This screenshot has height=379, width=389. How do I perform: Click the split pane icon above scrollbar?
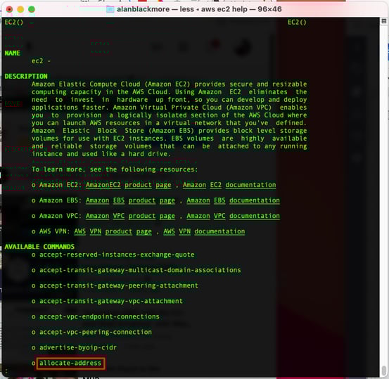[x=384, y=21]
